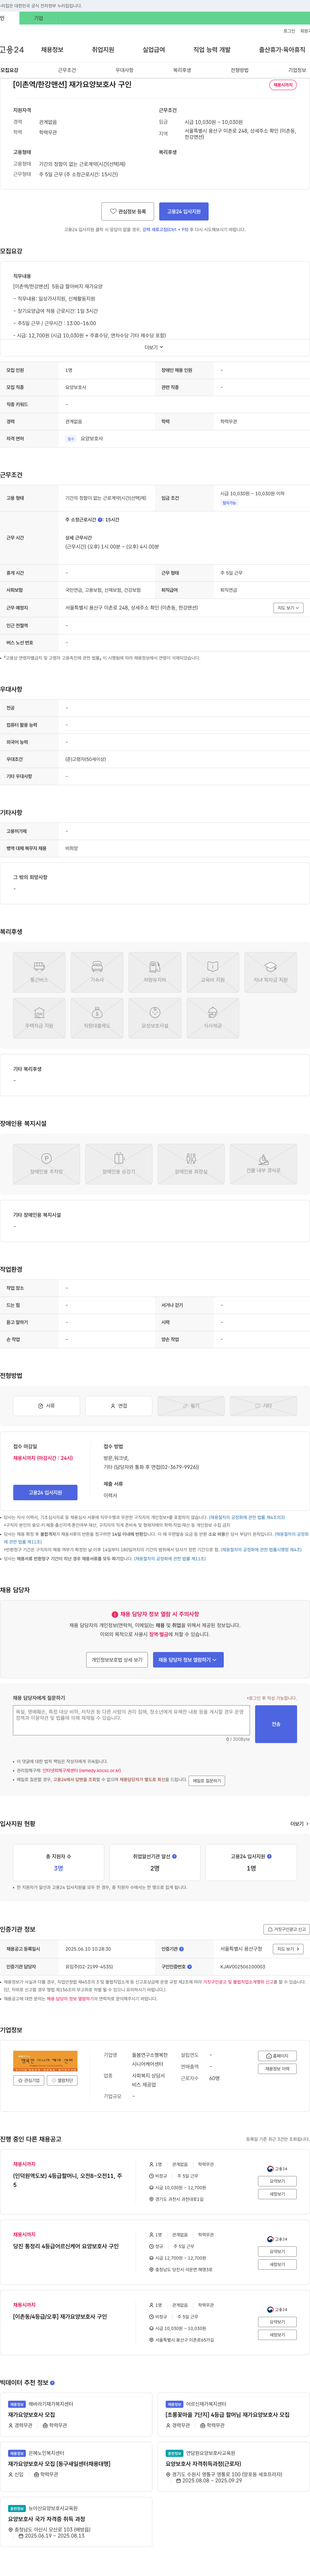This screenshot has height=2576, width=310.
Task: Click the 장애인용 승강기 facility icon
Action: pos(119,1164)
